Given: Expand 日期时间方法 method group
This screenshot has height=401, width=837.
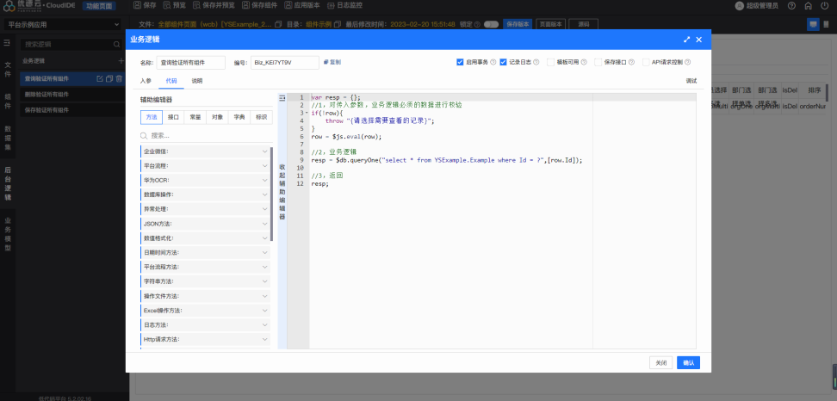Looking at the screenshot, I should tap(206, 252).
